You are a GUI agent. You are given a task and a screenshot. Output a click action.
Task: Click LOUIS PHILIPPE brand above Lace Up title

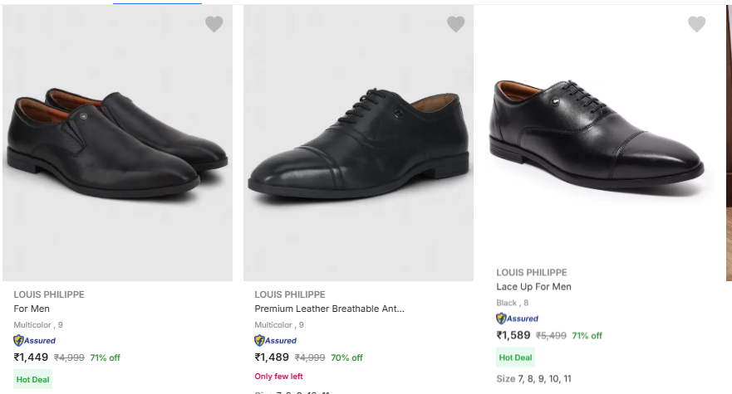click(x=532, y=272)
